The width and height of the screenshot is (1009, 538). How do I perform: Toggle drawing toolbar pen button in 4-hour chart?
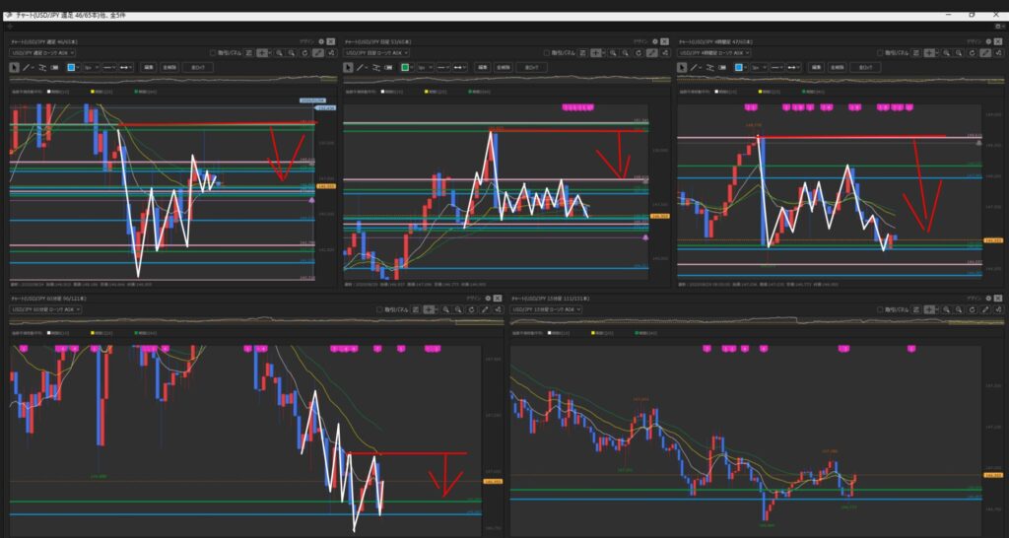[x=985, y=53]
